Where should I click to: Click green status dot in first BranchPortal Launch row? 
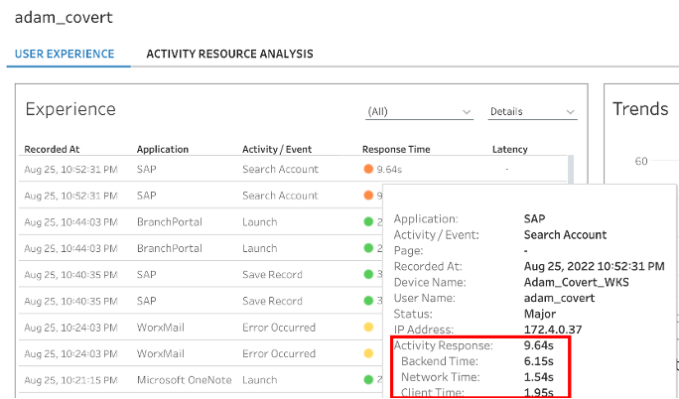point(368,221)
